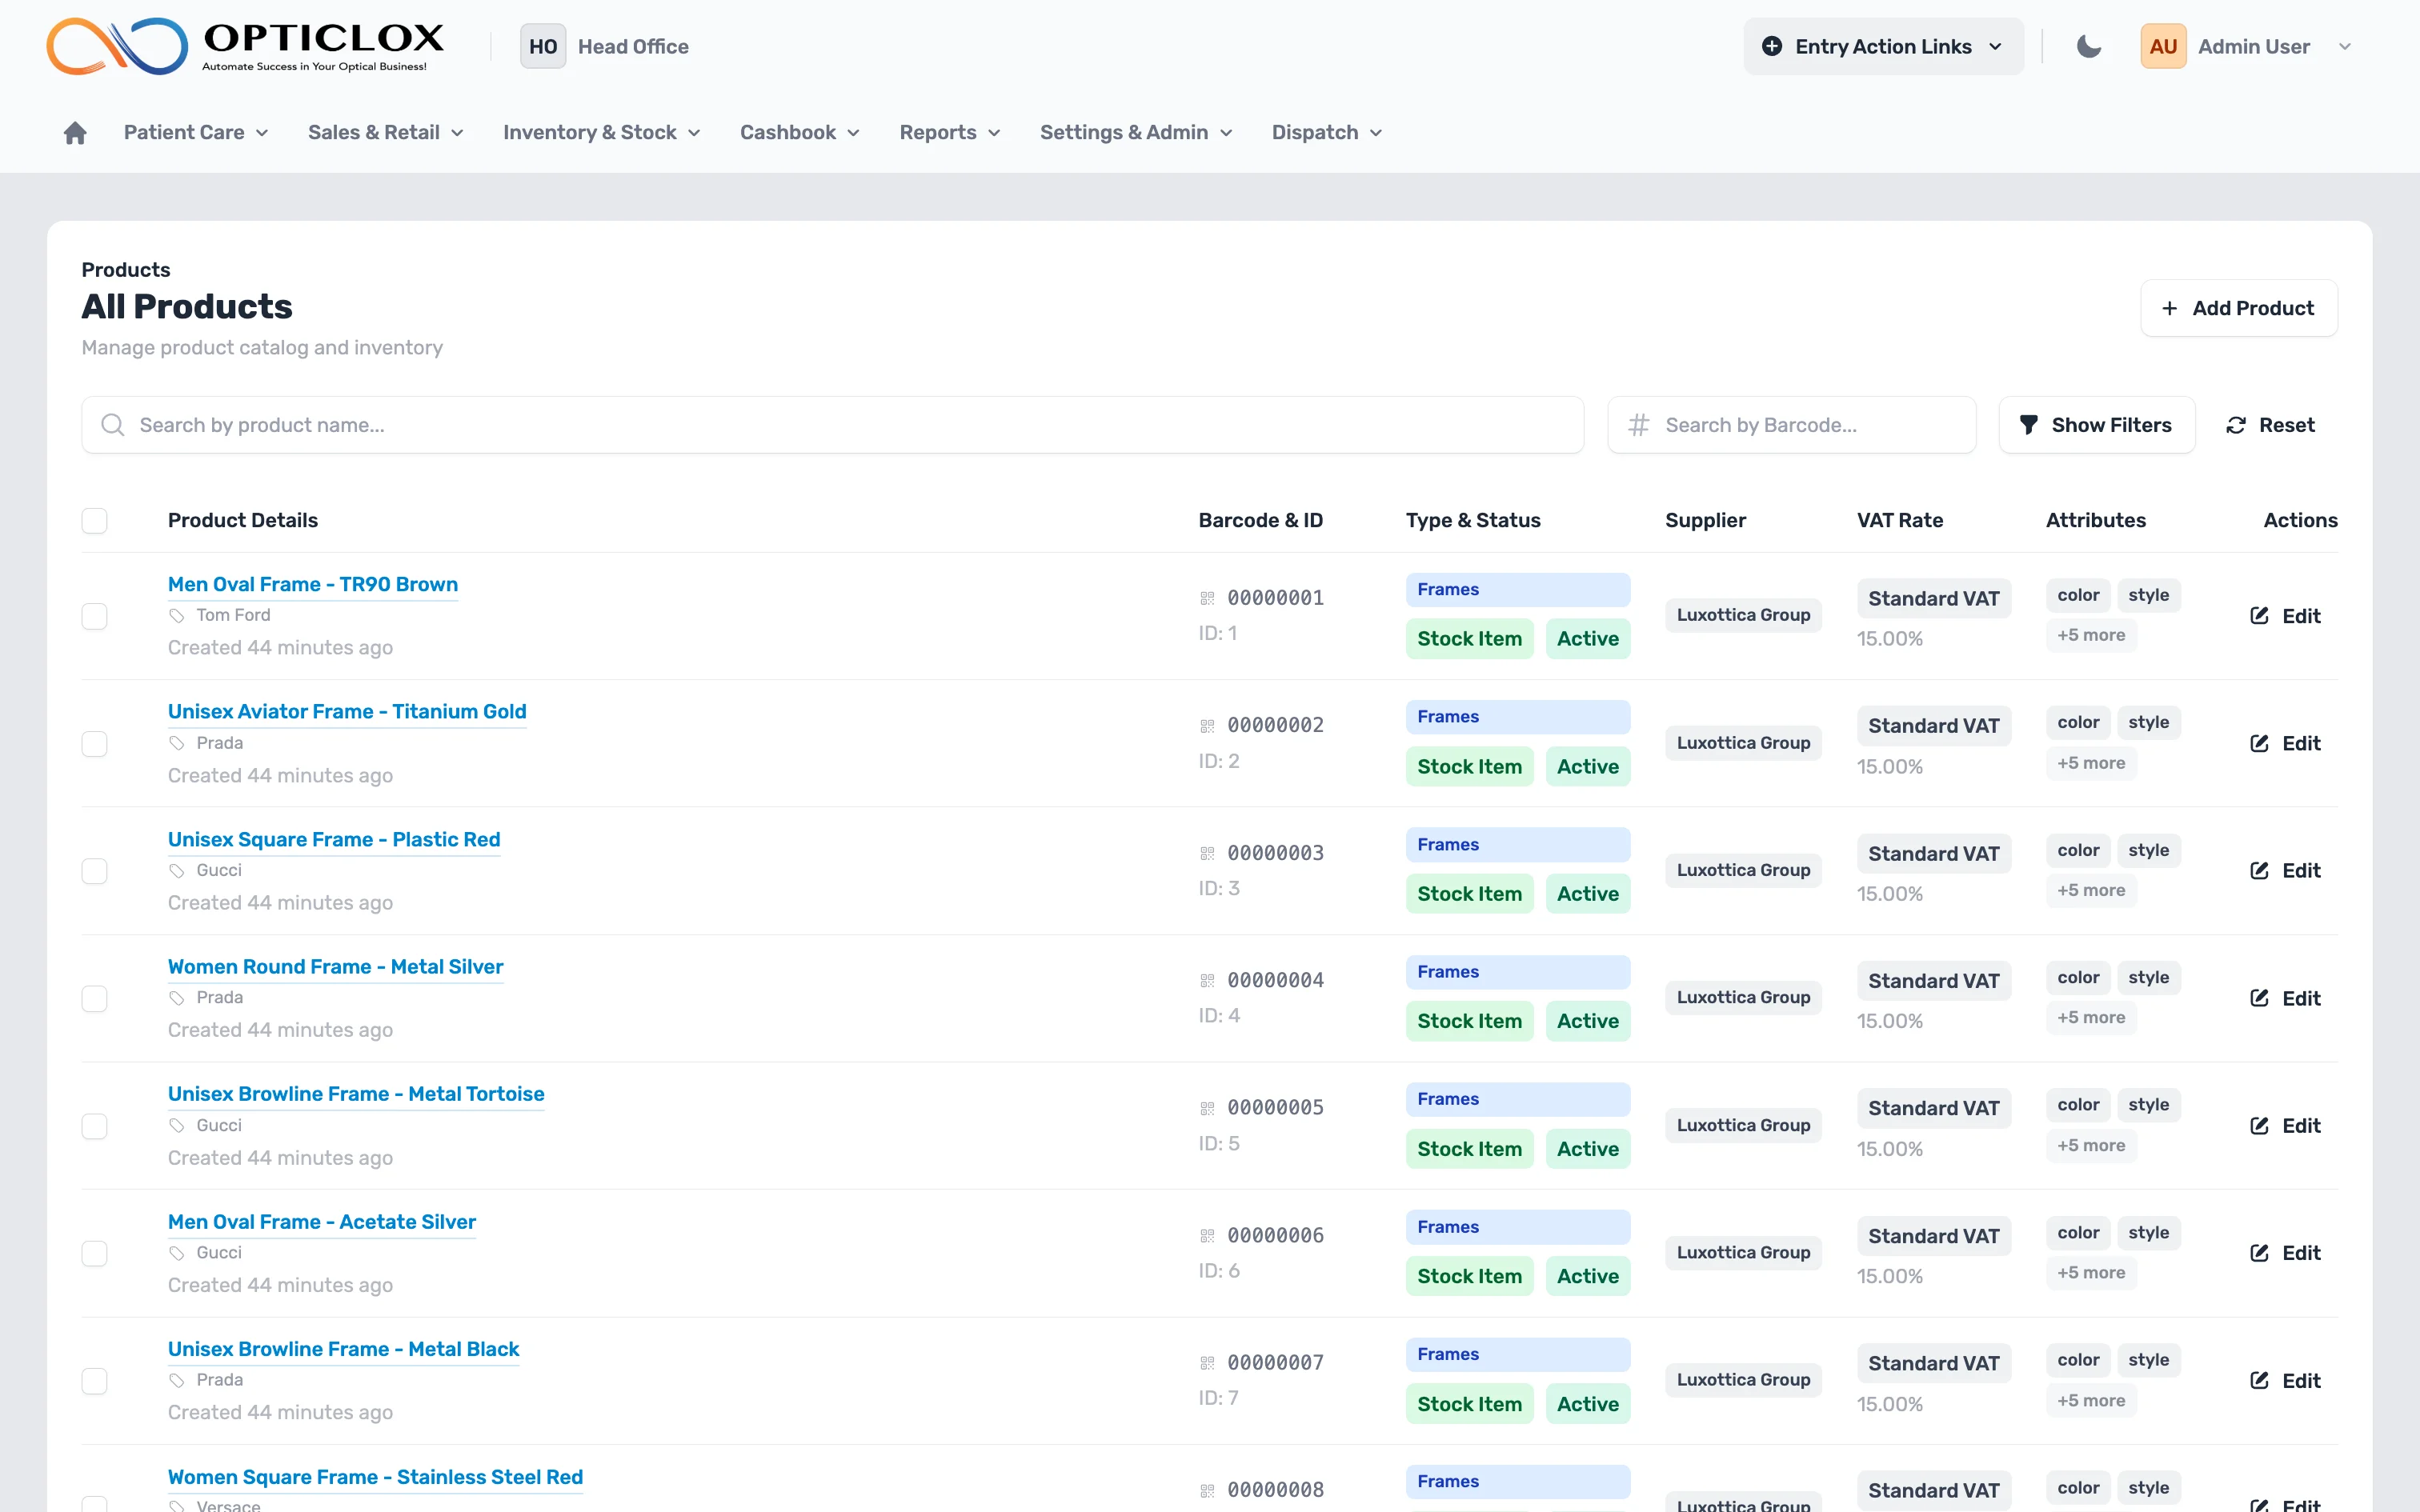Screen dimensions: 2420x1512
Task: Check the select-all products checkbox
Action: (x=94, y=520)
